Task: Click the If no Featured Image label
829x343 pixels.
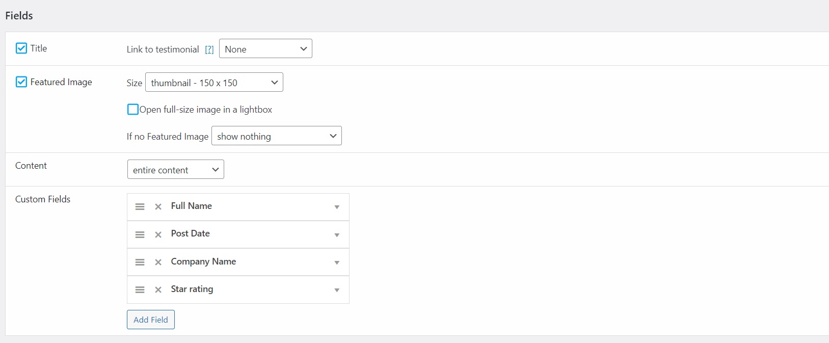Action: tap(168, 137)
